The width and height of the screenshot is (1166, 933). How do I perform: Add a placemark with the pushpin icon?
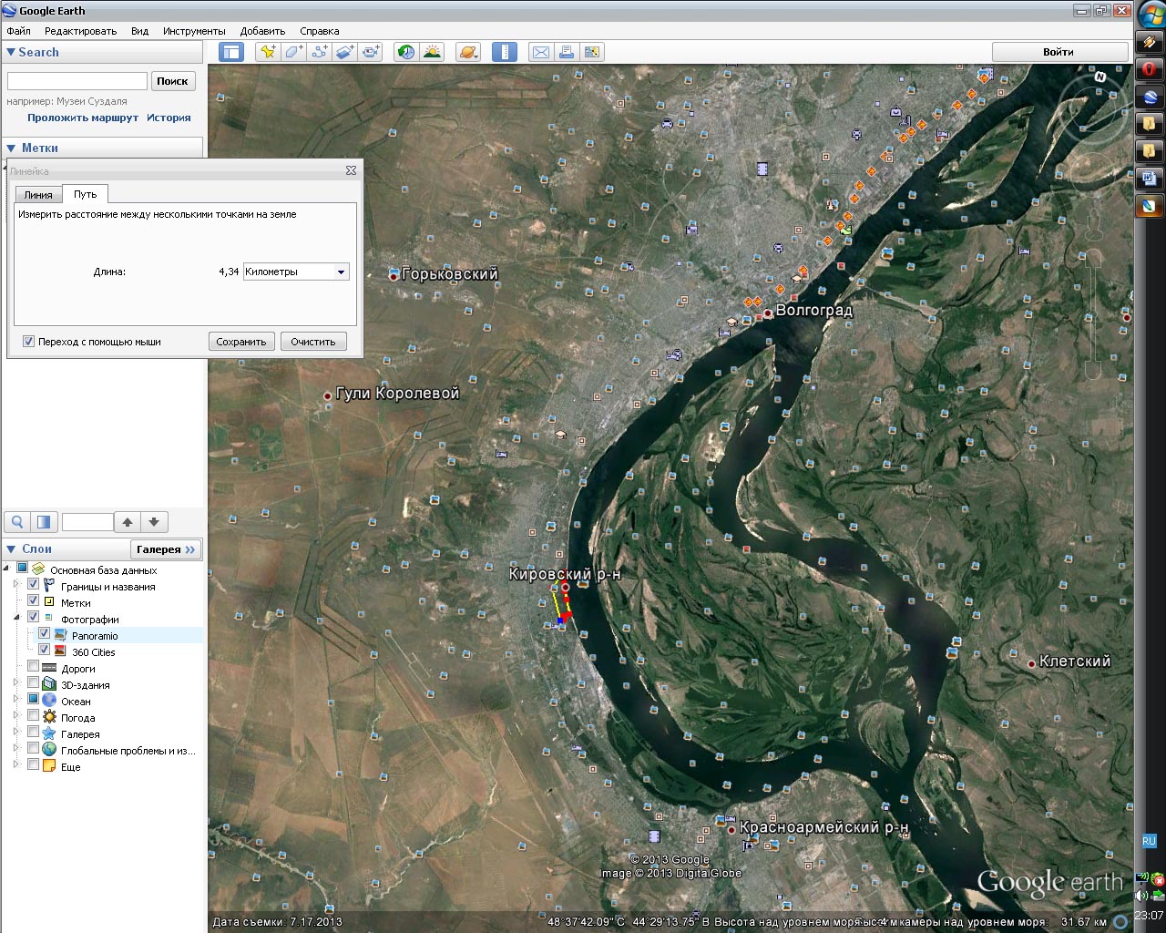coord(267,52)
